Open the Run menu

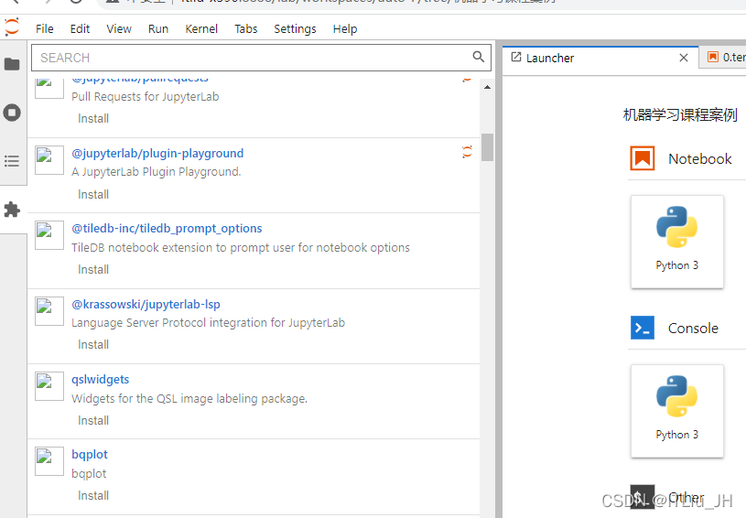tap(158, 29)
